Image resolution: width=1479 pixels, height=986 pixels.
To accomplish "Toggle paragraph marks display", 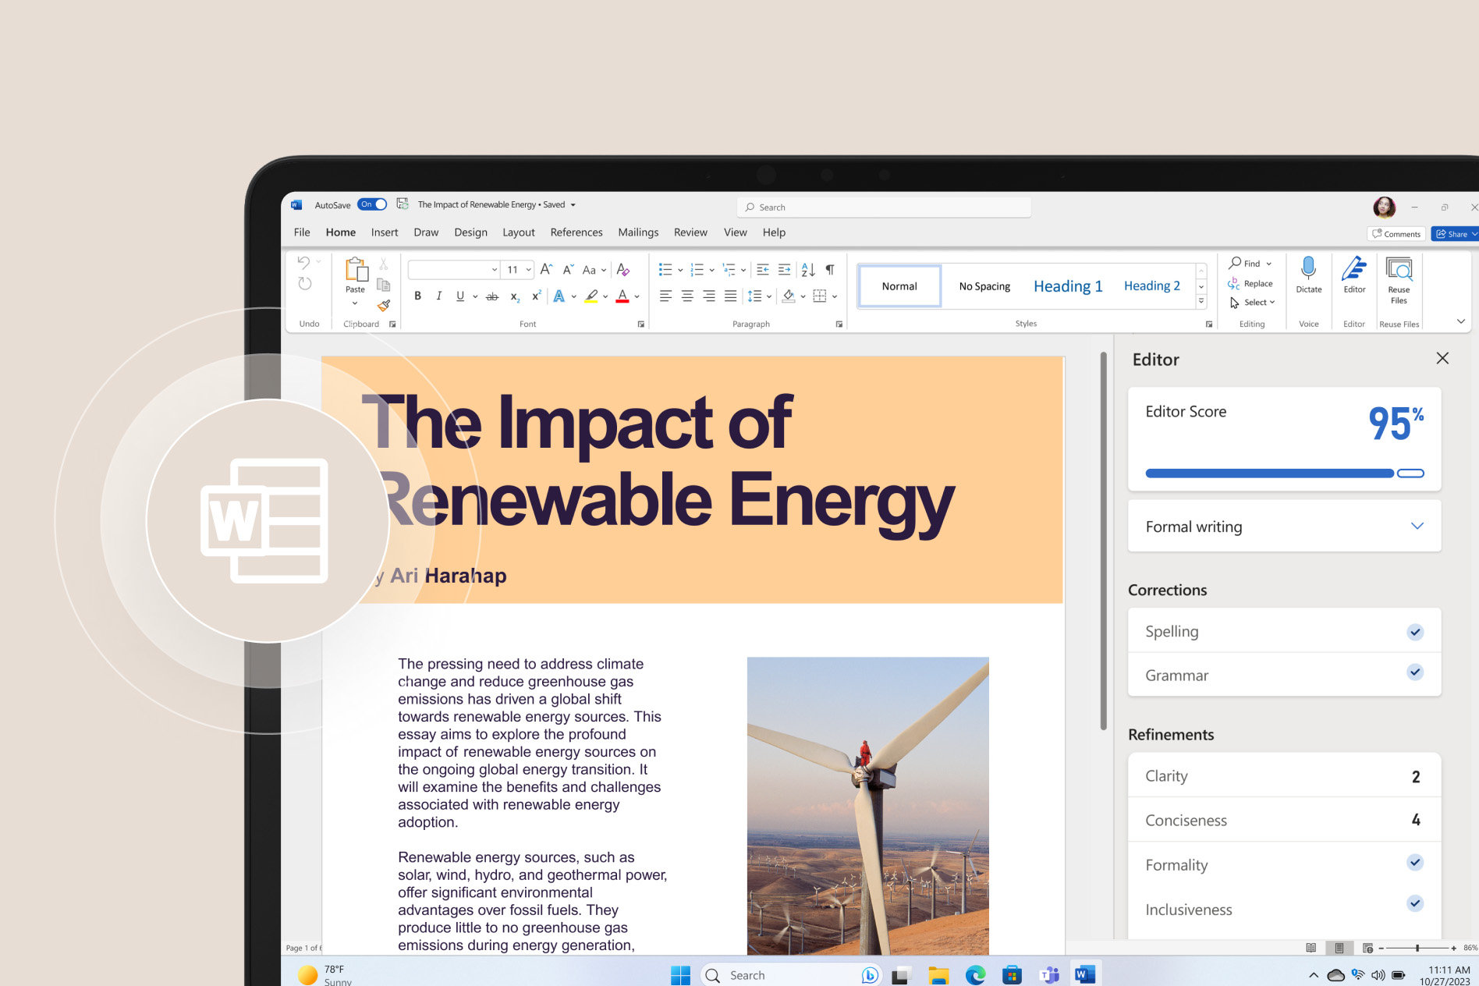I will click(830, 269).
